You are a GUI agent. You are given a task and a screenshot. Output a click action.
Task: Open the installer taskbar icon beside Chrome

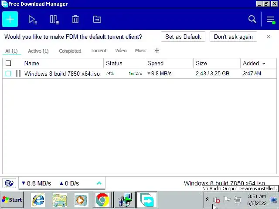coord(125,200)
